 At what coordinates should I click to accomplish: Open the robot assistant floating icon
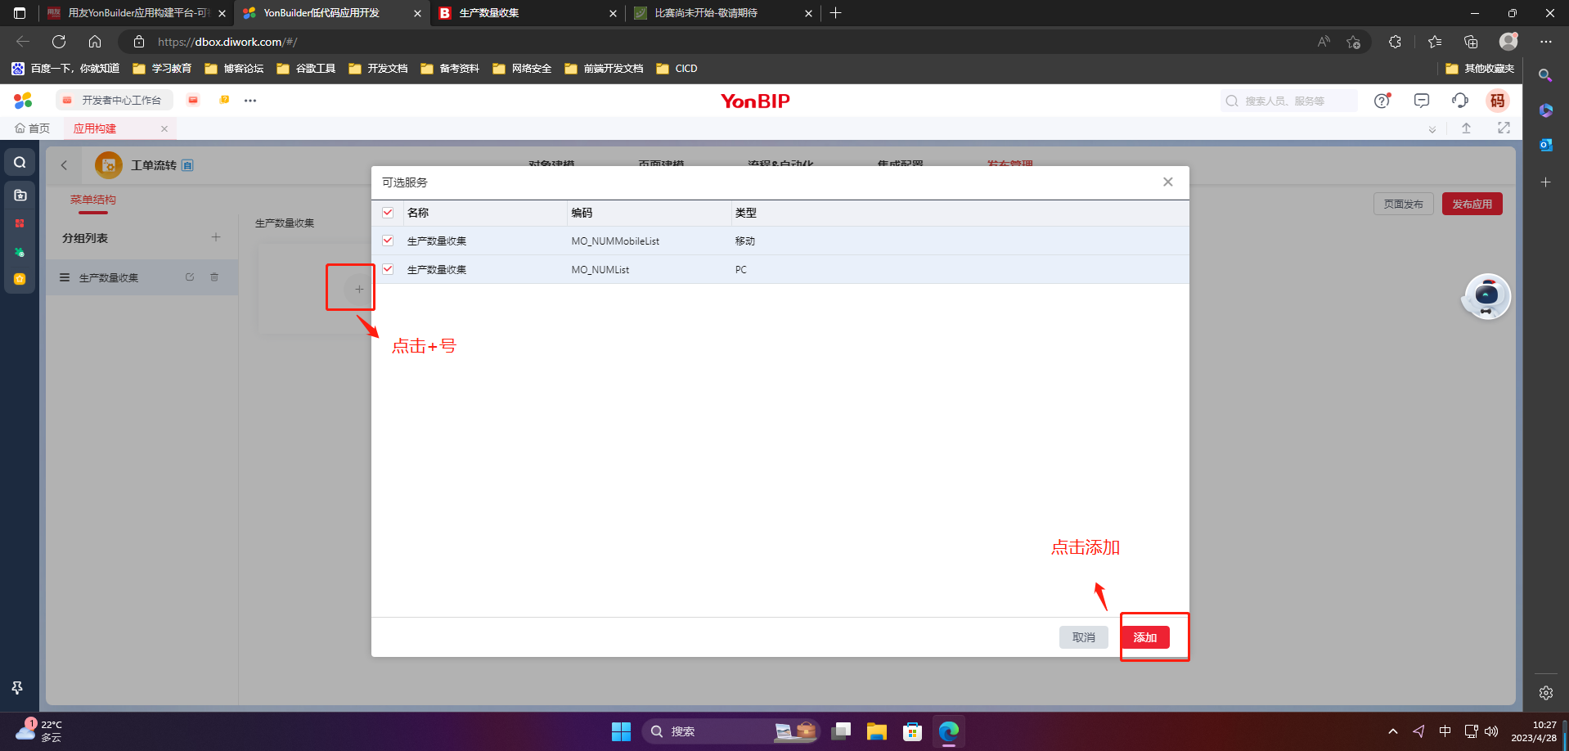tap(1486, 296)
